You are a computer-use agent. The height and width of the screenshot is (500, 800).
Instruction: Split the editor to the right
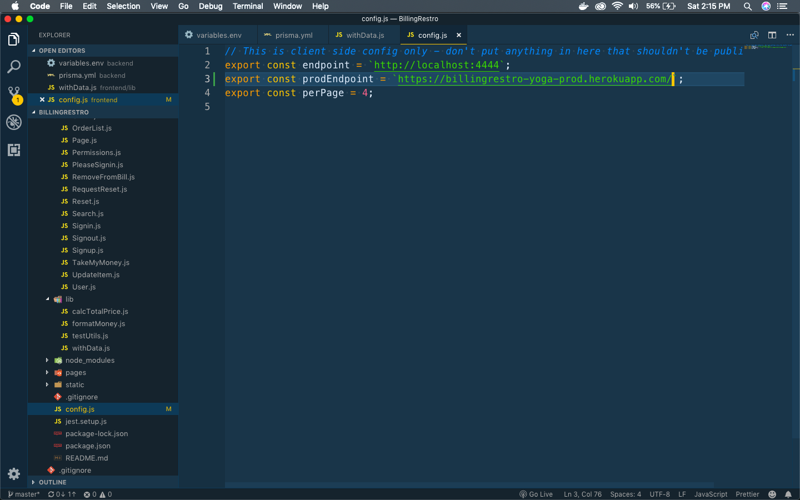click(772, 35)
